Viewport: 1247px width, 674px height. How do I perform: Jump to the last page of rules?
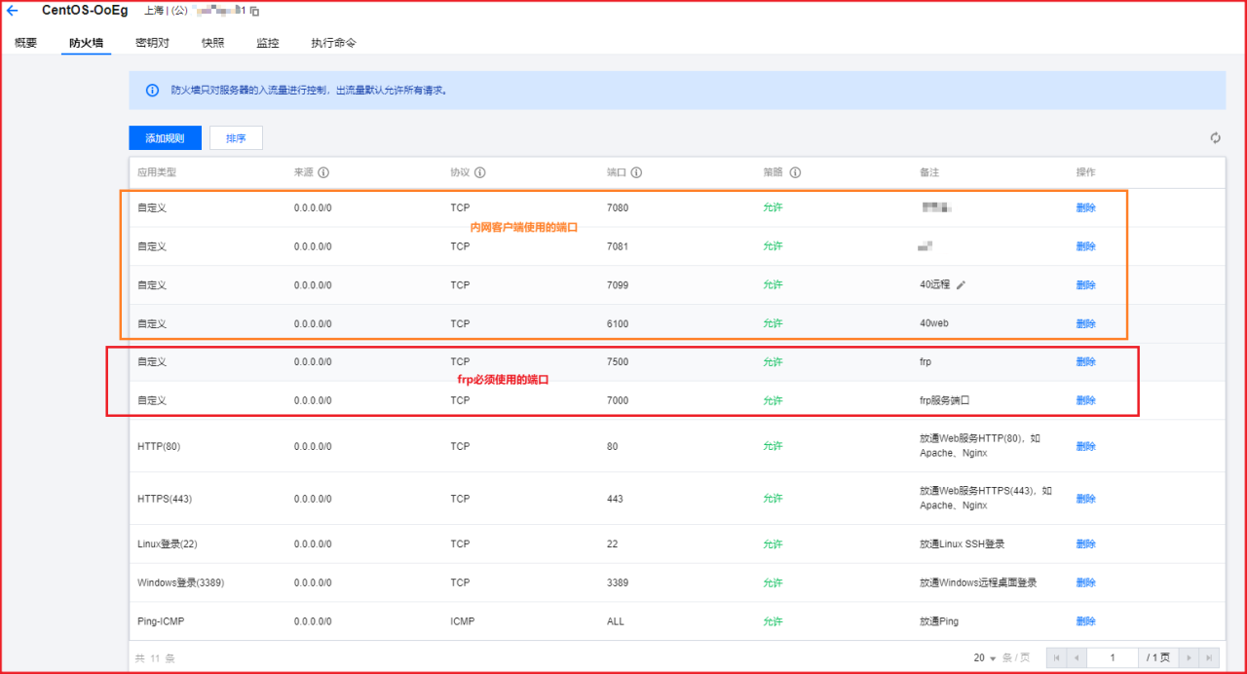[x=1208, y=658]
